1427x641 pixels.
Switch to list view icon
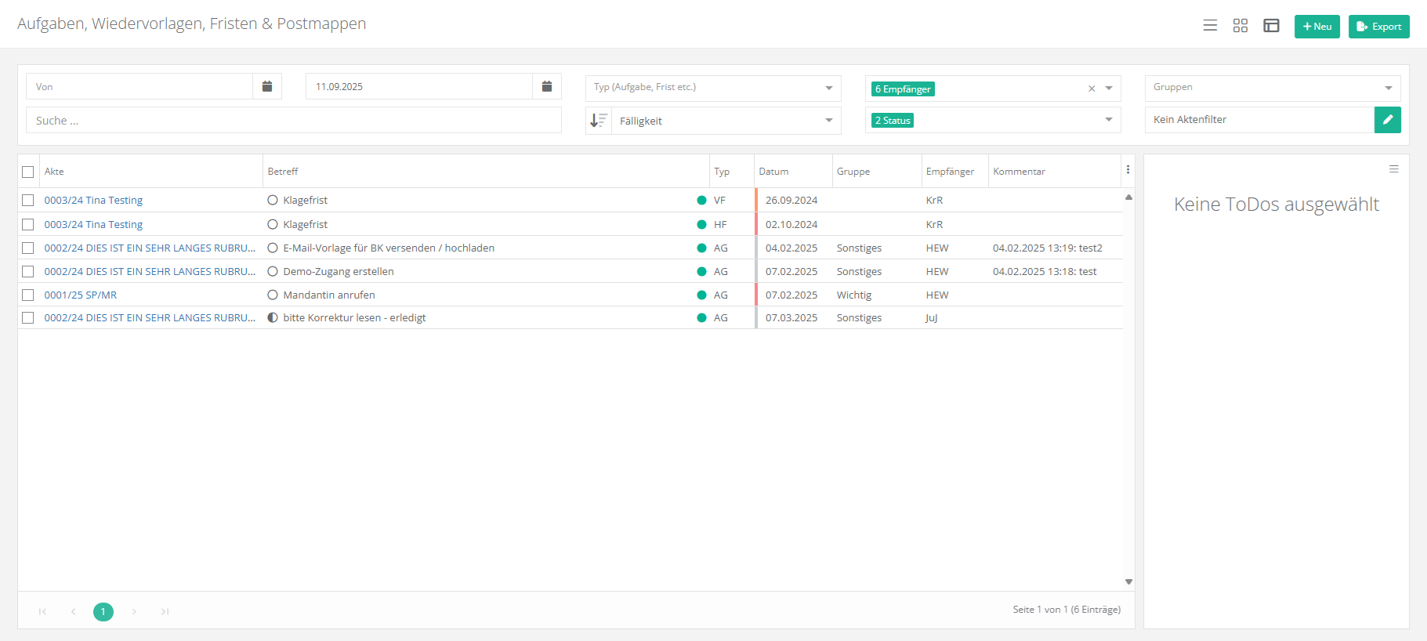(x=1210, y=26)
